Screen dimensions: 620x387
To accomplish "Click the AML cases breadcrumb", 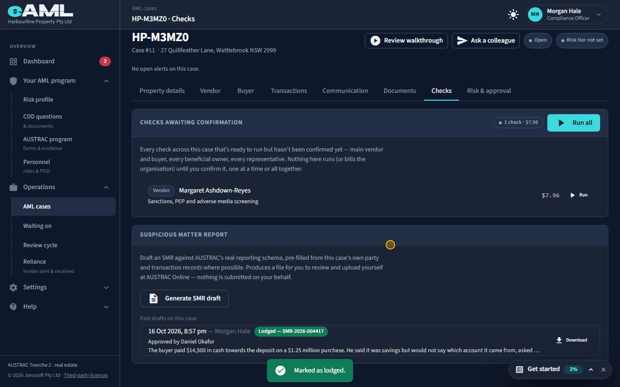I will coord(144,8).
